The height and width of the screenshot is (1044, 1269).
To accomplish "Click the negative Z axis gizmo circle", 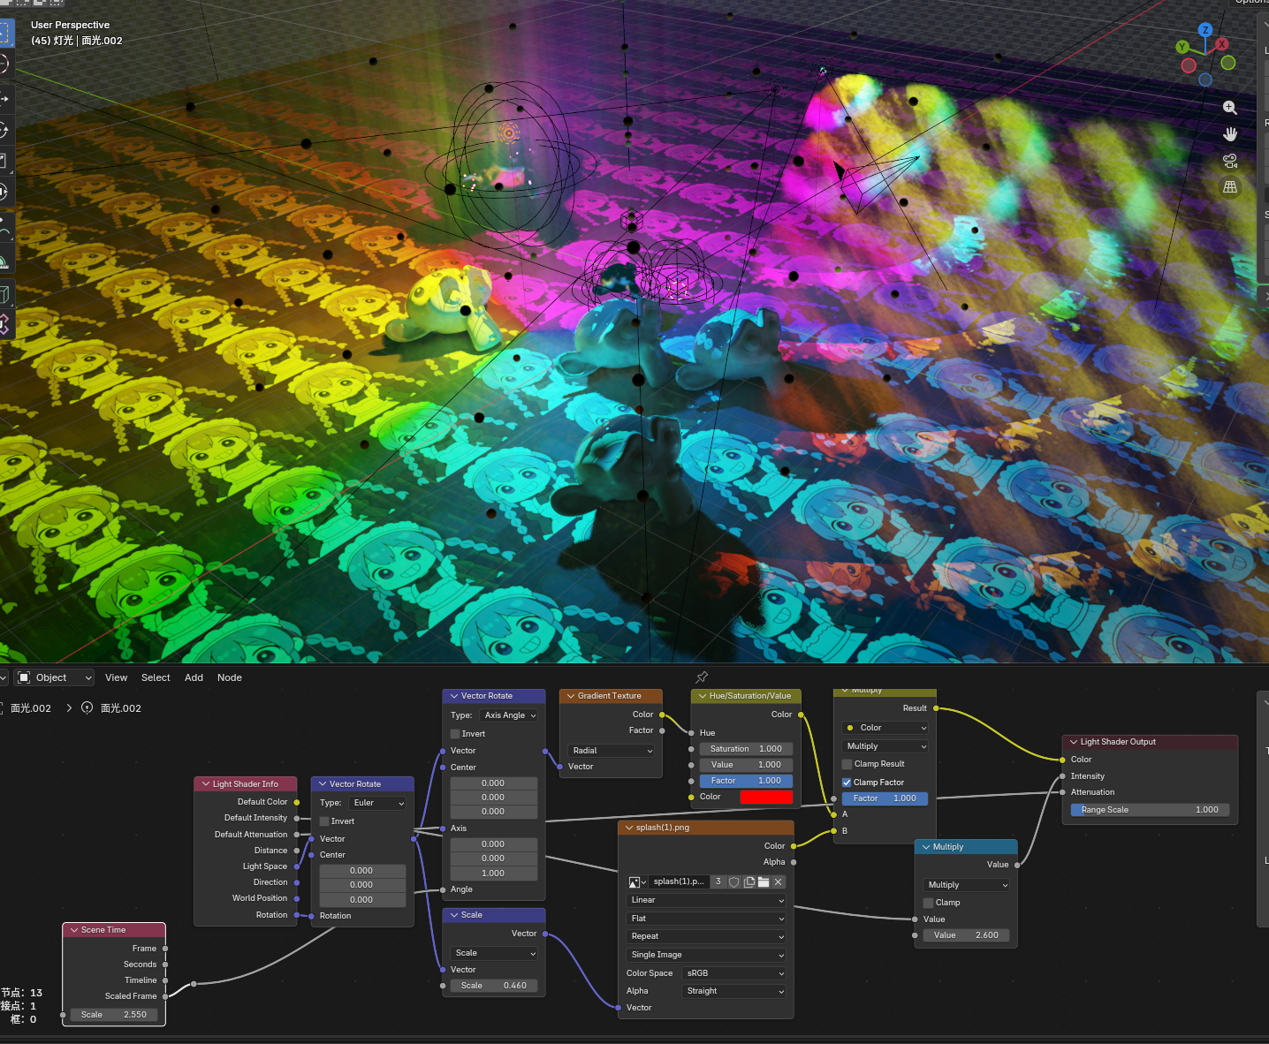I will click(1205, 79).
